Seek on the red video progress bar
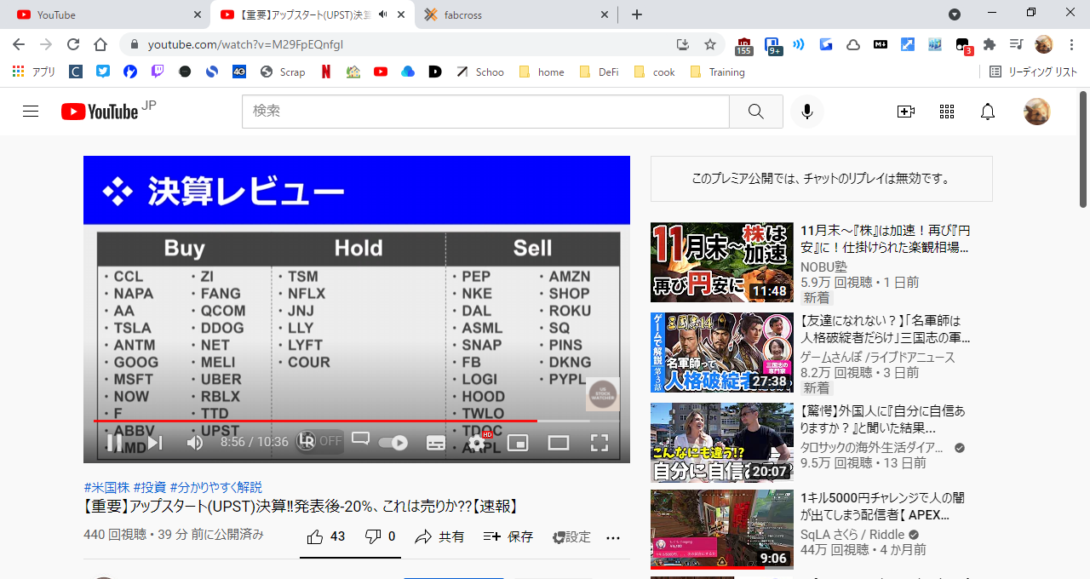 point(357,421)
